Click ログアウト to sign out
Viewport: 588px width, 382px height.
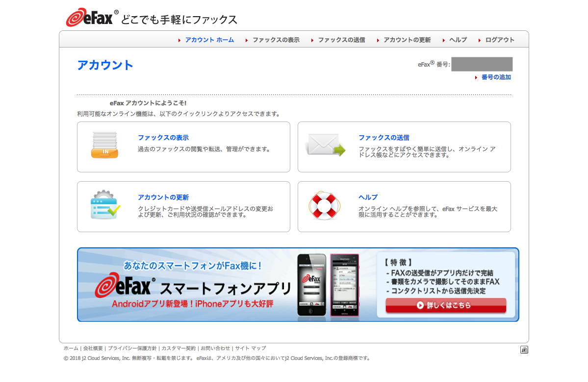pos(500,40)
